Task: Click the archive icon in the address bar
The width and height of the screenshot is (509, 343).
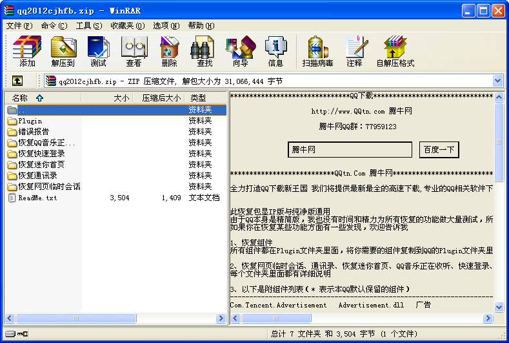Action: click(50, 81)
